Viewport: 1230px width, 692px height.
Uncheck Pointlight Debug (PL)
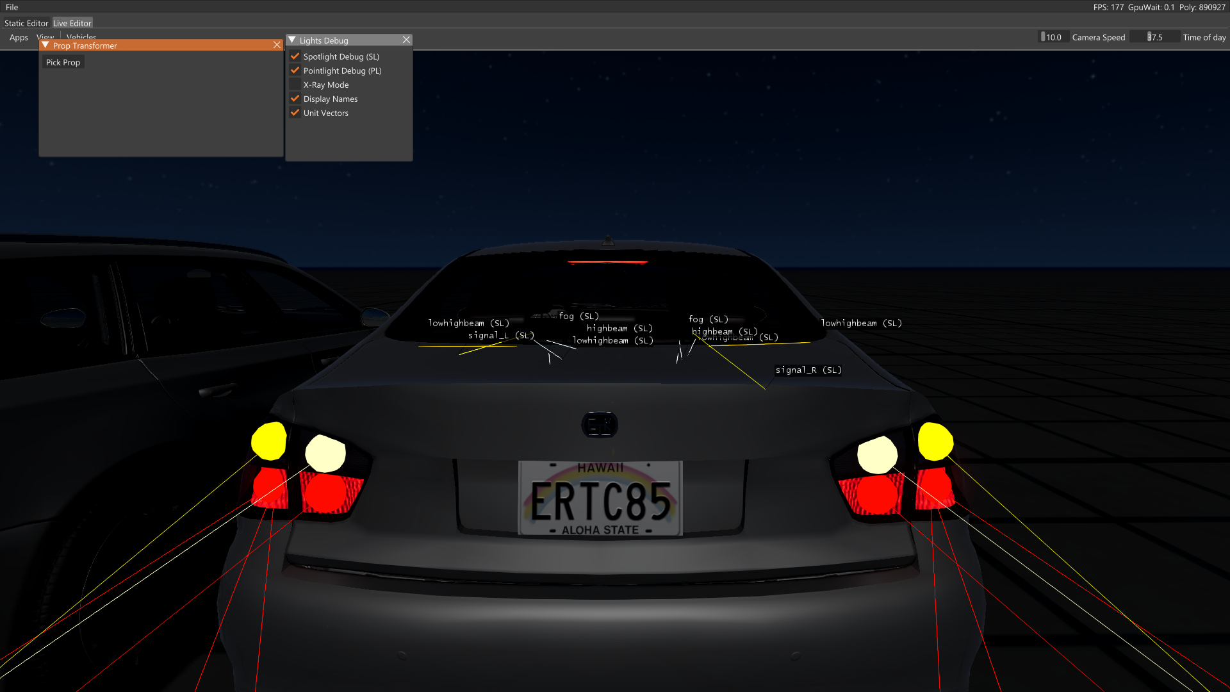coord(295,70)
